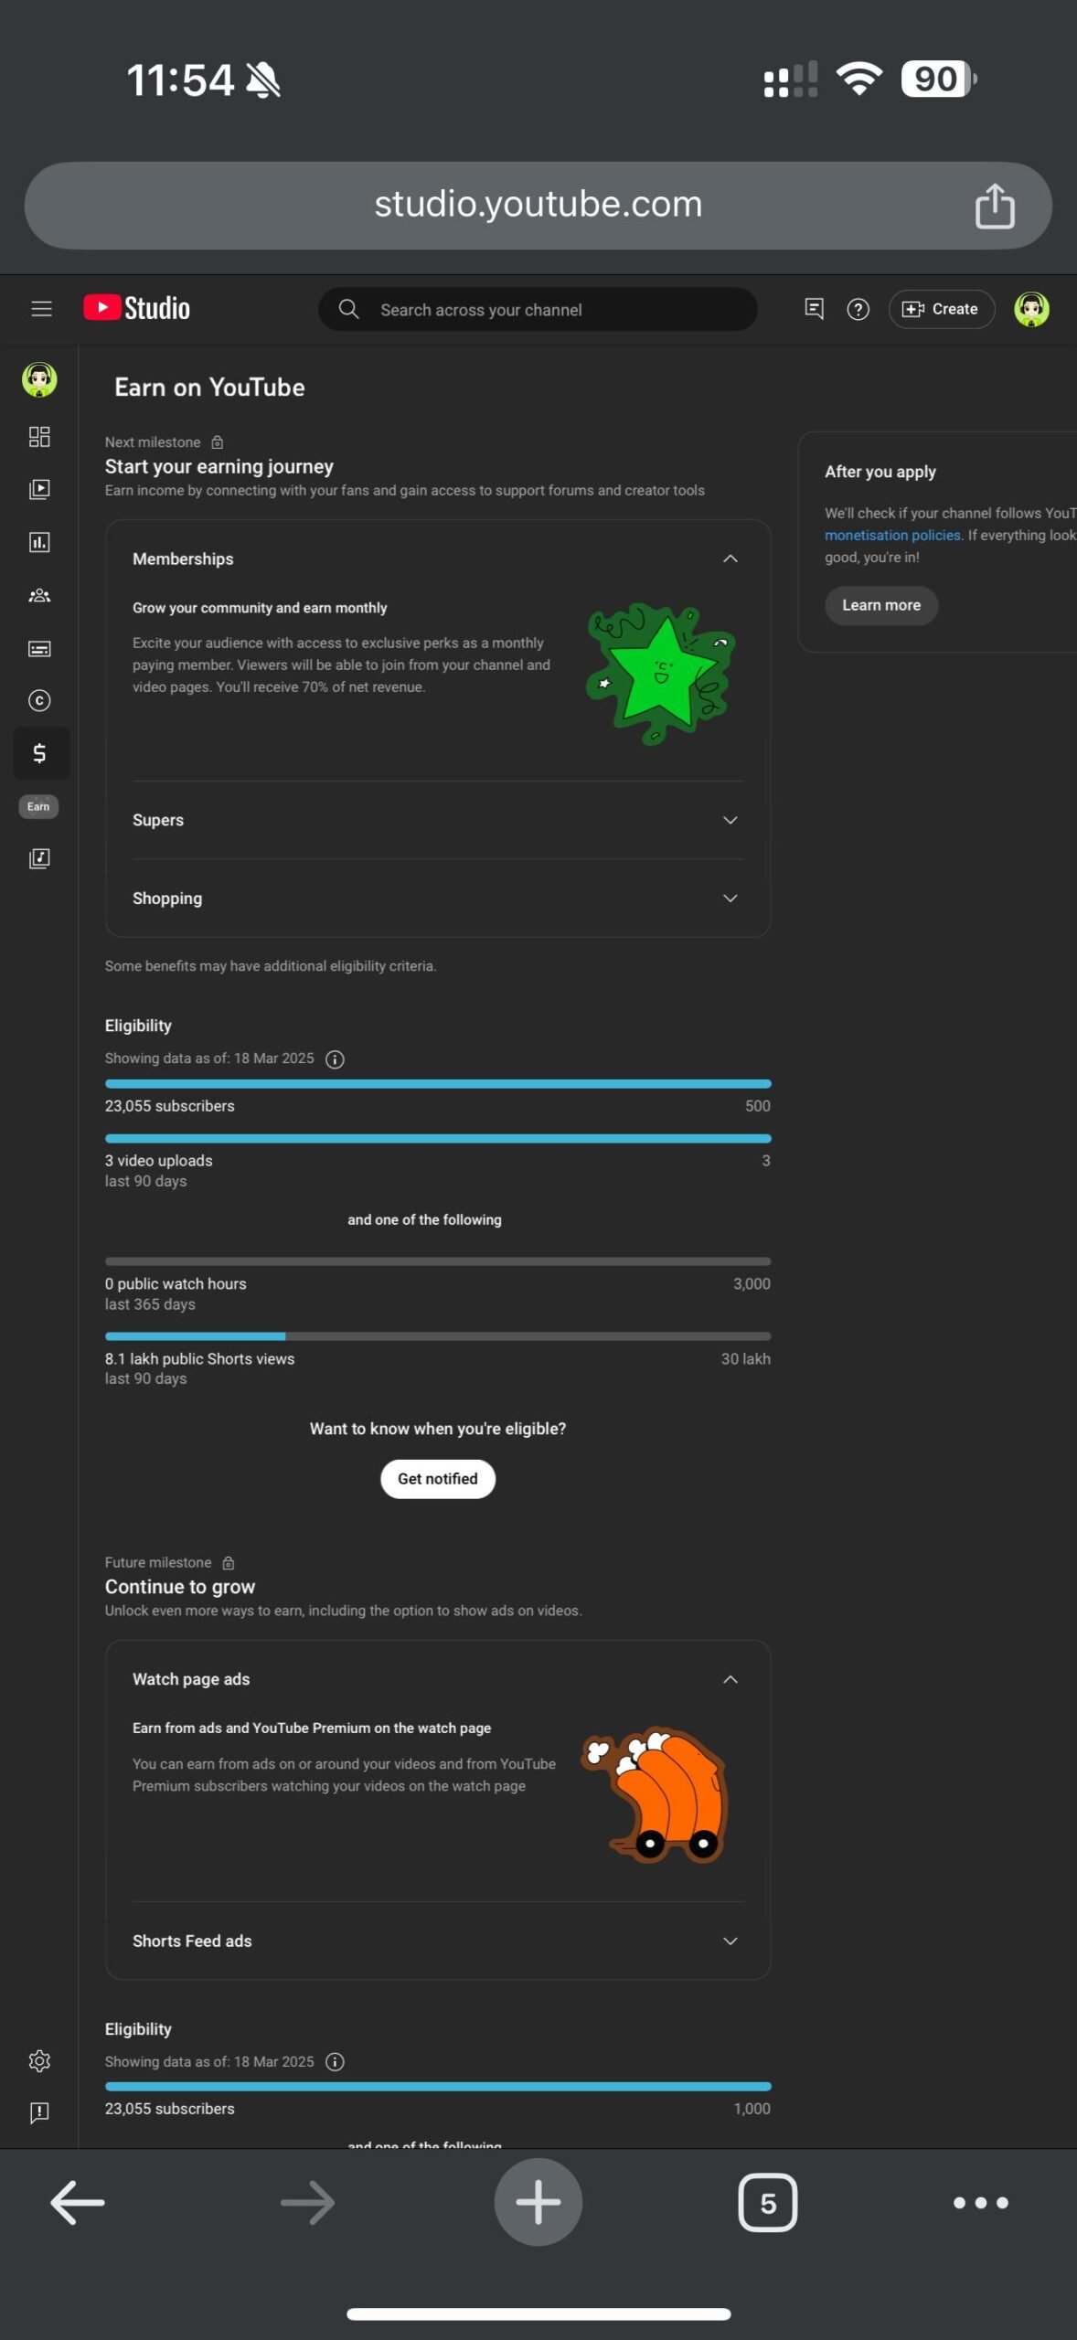Open the monetisation policies link
1077x2340 pixels.
(891, 536)
